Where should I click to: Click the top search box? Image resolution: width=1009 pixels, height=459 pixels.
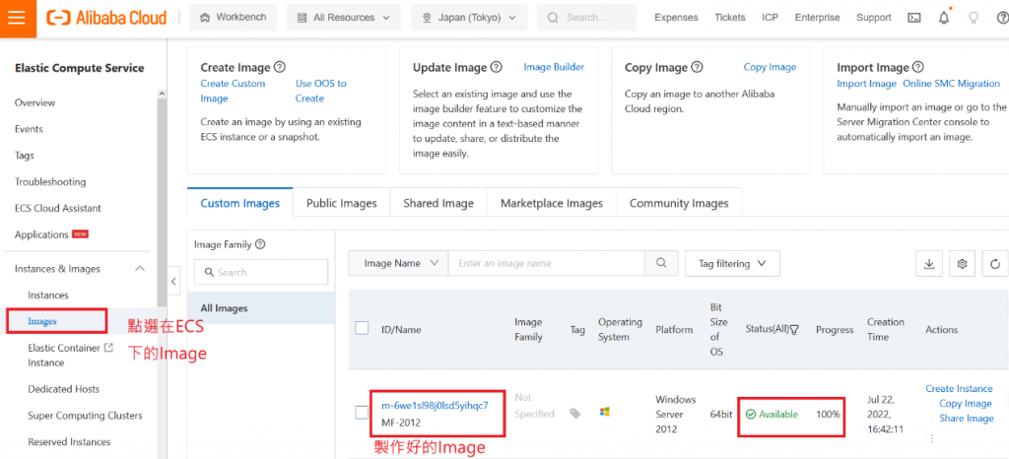[x=586, y=18]
